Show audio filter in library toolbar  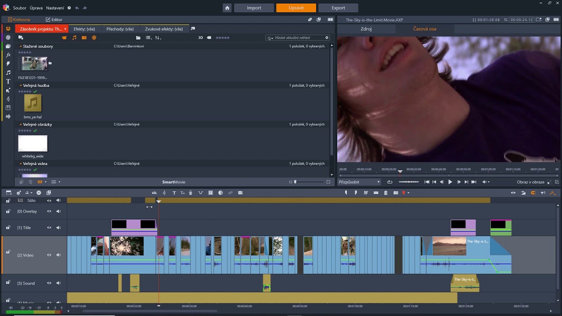coord(74,38)
